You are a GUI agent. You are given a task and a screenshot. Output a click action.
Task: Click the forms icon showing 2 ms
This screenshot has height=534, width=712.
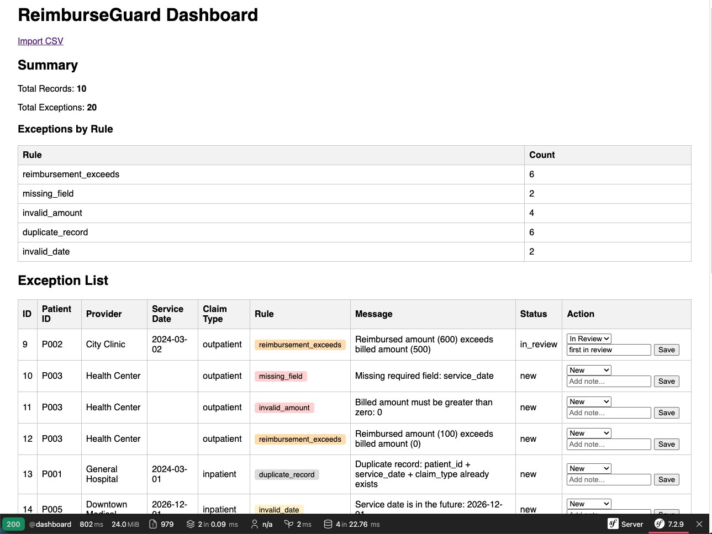pyautogui.click(x=297, y=524)
